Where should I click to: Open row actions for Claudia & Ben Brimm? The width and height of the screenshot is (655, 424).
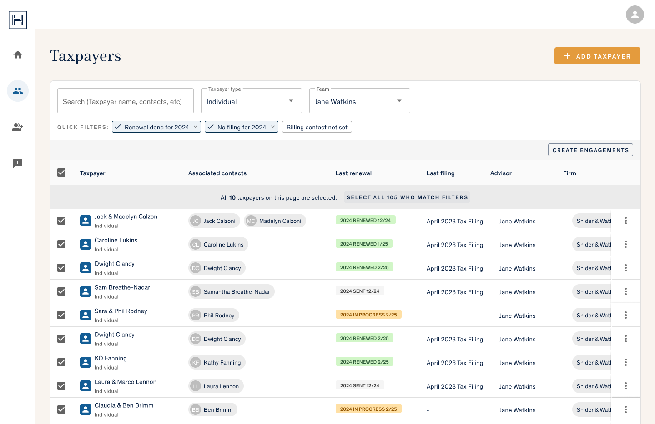coord(626,409)
